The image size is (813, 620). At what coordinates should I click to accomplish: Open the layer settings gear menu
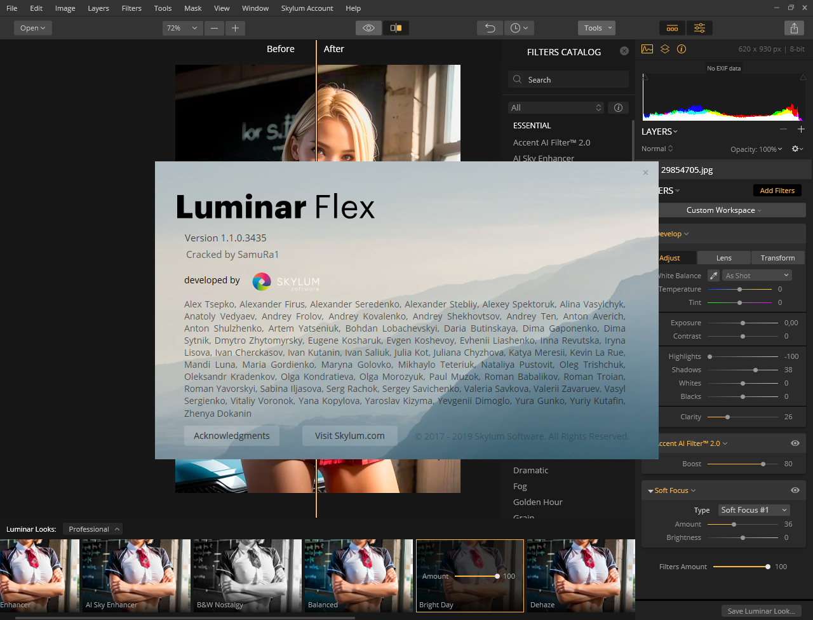(797, 149)
